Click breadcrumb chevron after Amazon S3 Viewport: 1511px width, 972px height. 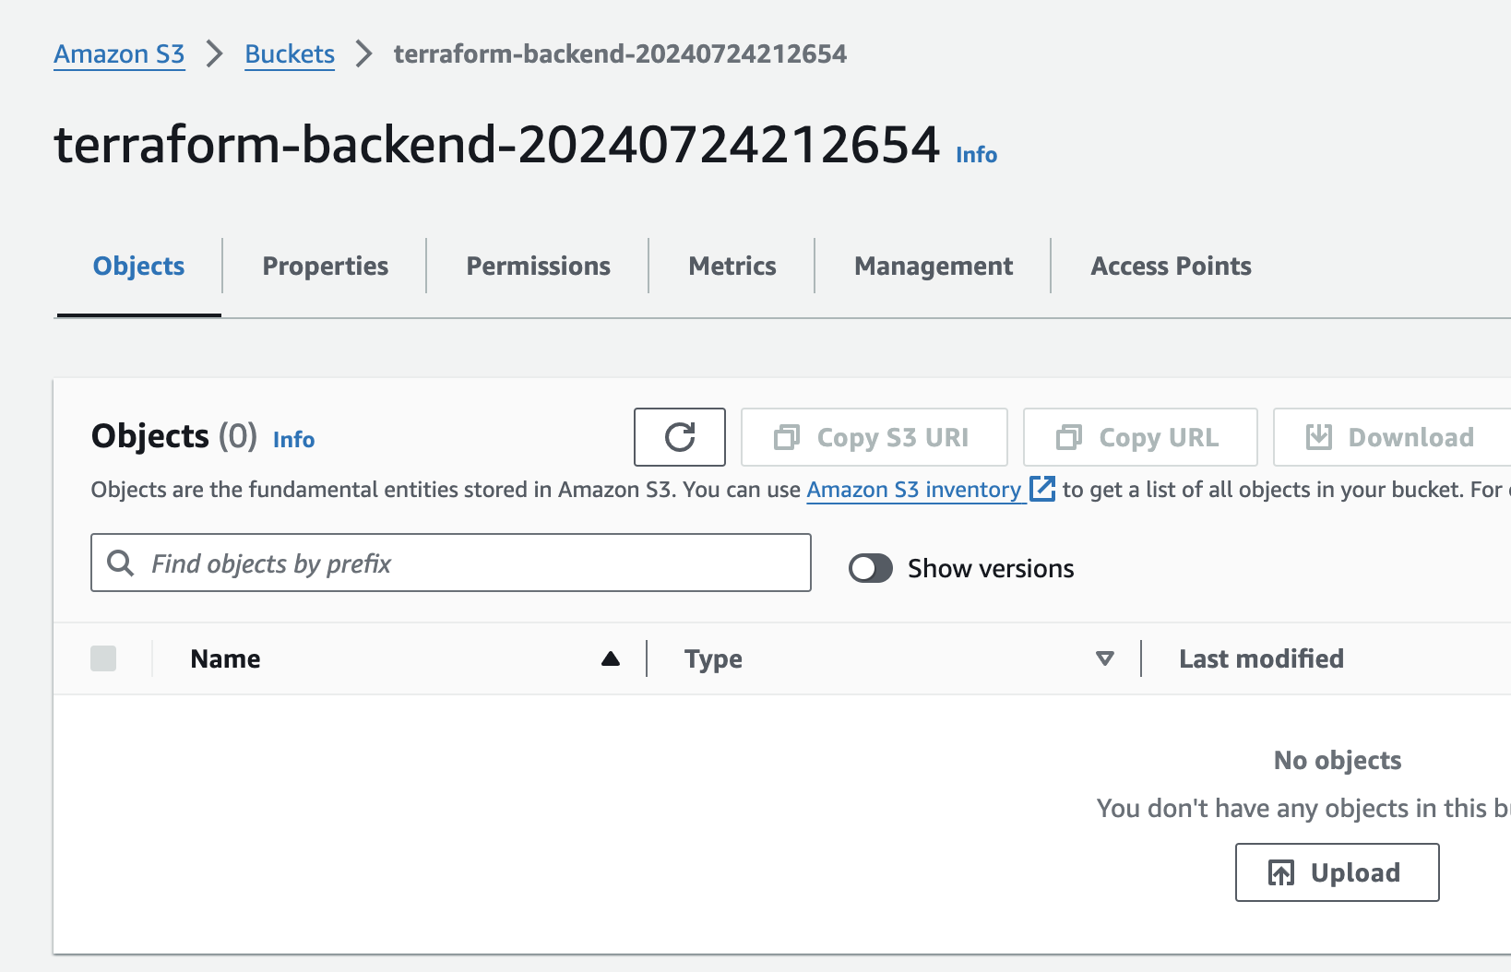click(215, 53)
